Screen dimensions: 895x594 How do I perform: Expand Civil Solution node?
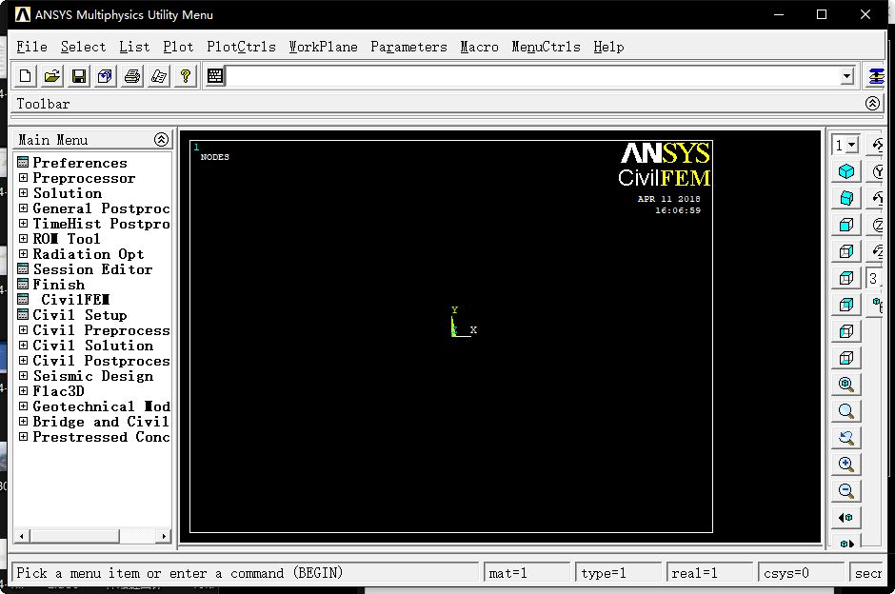pos(23,346)
